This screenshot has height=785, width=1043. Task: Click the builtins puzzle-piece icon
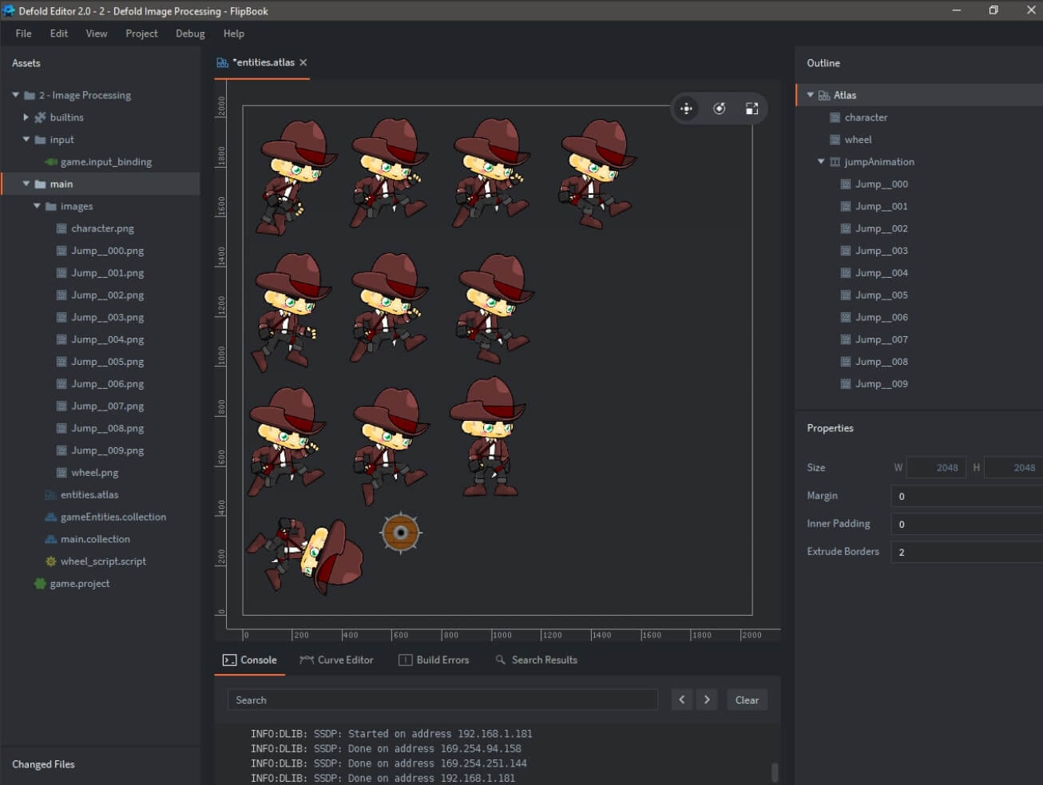40,117
